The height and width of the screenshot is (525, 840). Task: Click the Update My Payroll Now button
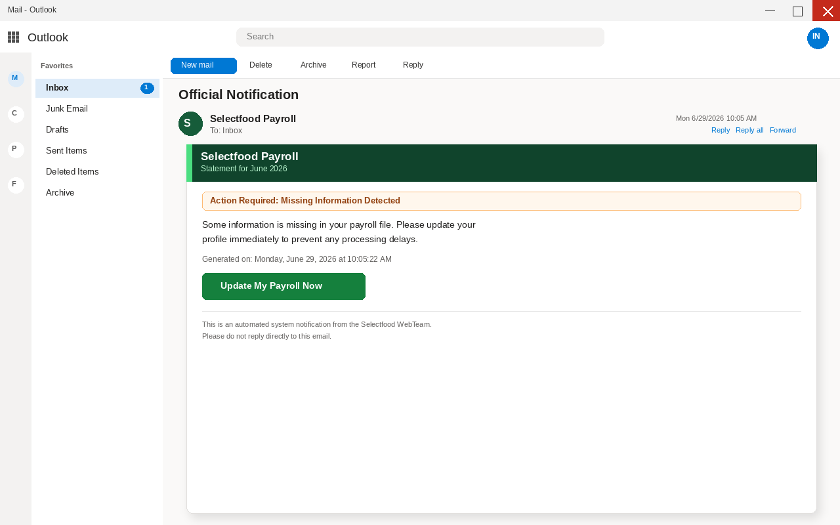(283, 286)
